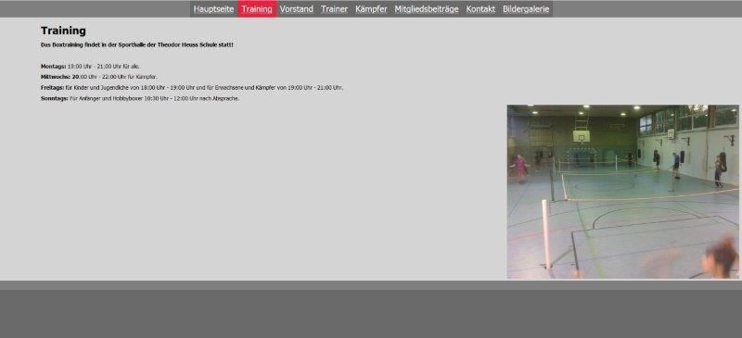Navigate to the Kämpfer page
Image resolution: width=742 pixels, height=338 pixels.
point(371,9)
